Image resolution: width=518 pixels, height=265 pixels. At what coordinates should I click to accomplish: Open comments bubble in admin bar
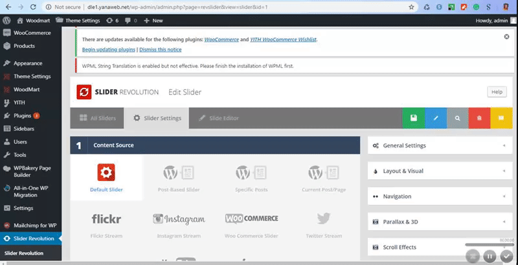[131, 21]
